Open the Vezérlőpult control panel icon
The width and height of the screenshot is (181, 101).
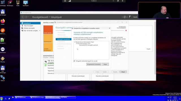tap(25, 3)
